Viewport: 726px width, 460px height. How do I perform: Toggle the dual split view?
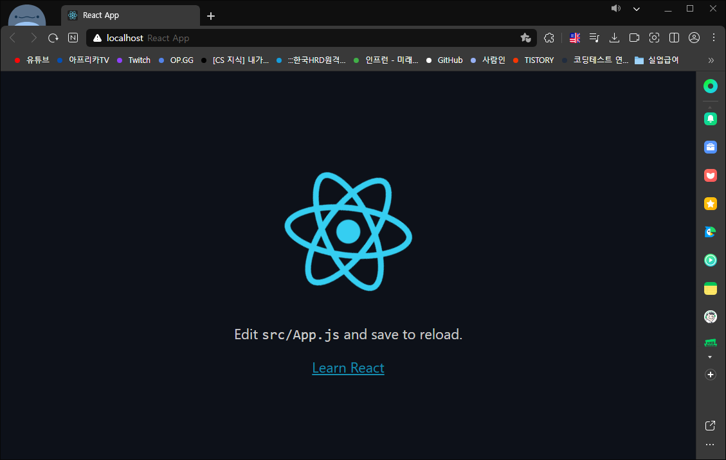coord(674,38)
